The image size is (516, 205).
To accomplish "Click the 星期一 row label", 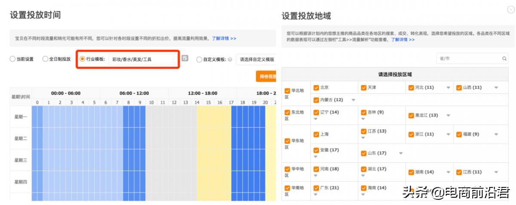I will pos(21,116).
